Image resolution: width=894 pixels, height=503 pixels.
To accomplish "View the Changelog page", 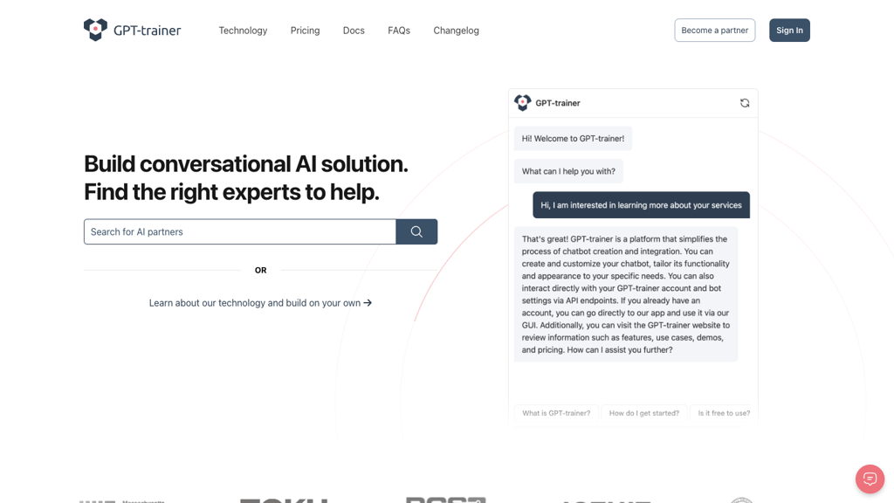I will pyautogui.click(x=456, y=31).
